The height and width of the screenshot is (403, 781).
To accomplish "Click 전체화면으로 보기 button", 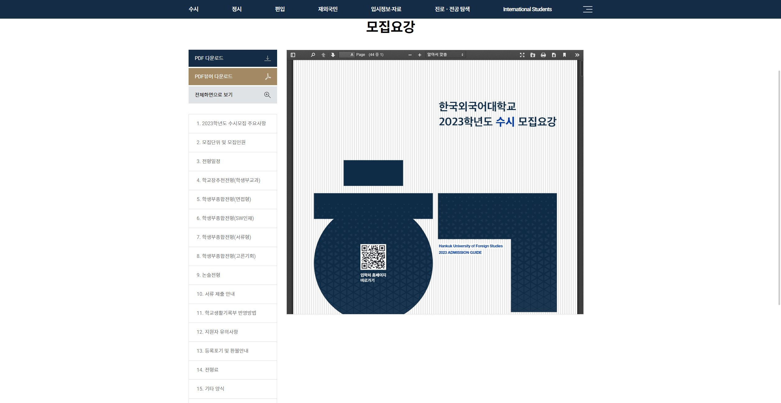I will (233, 95).
